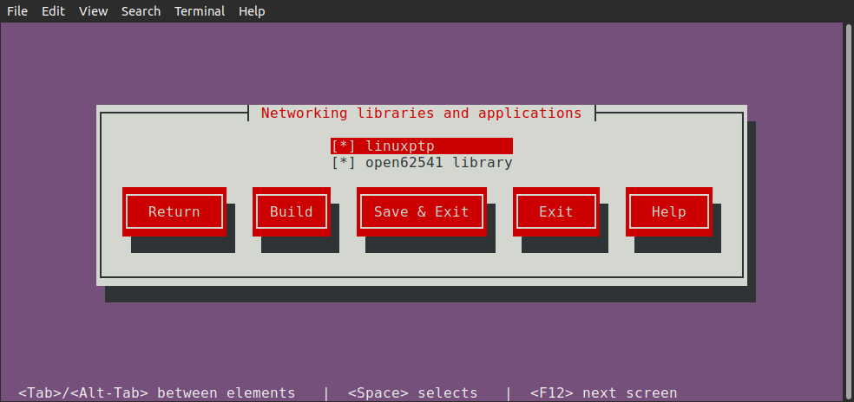Click the Save & Exit button
Image resolution: width=854 pixels, height=402 pixels.
tap(421, 212)
